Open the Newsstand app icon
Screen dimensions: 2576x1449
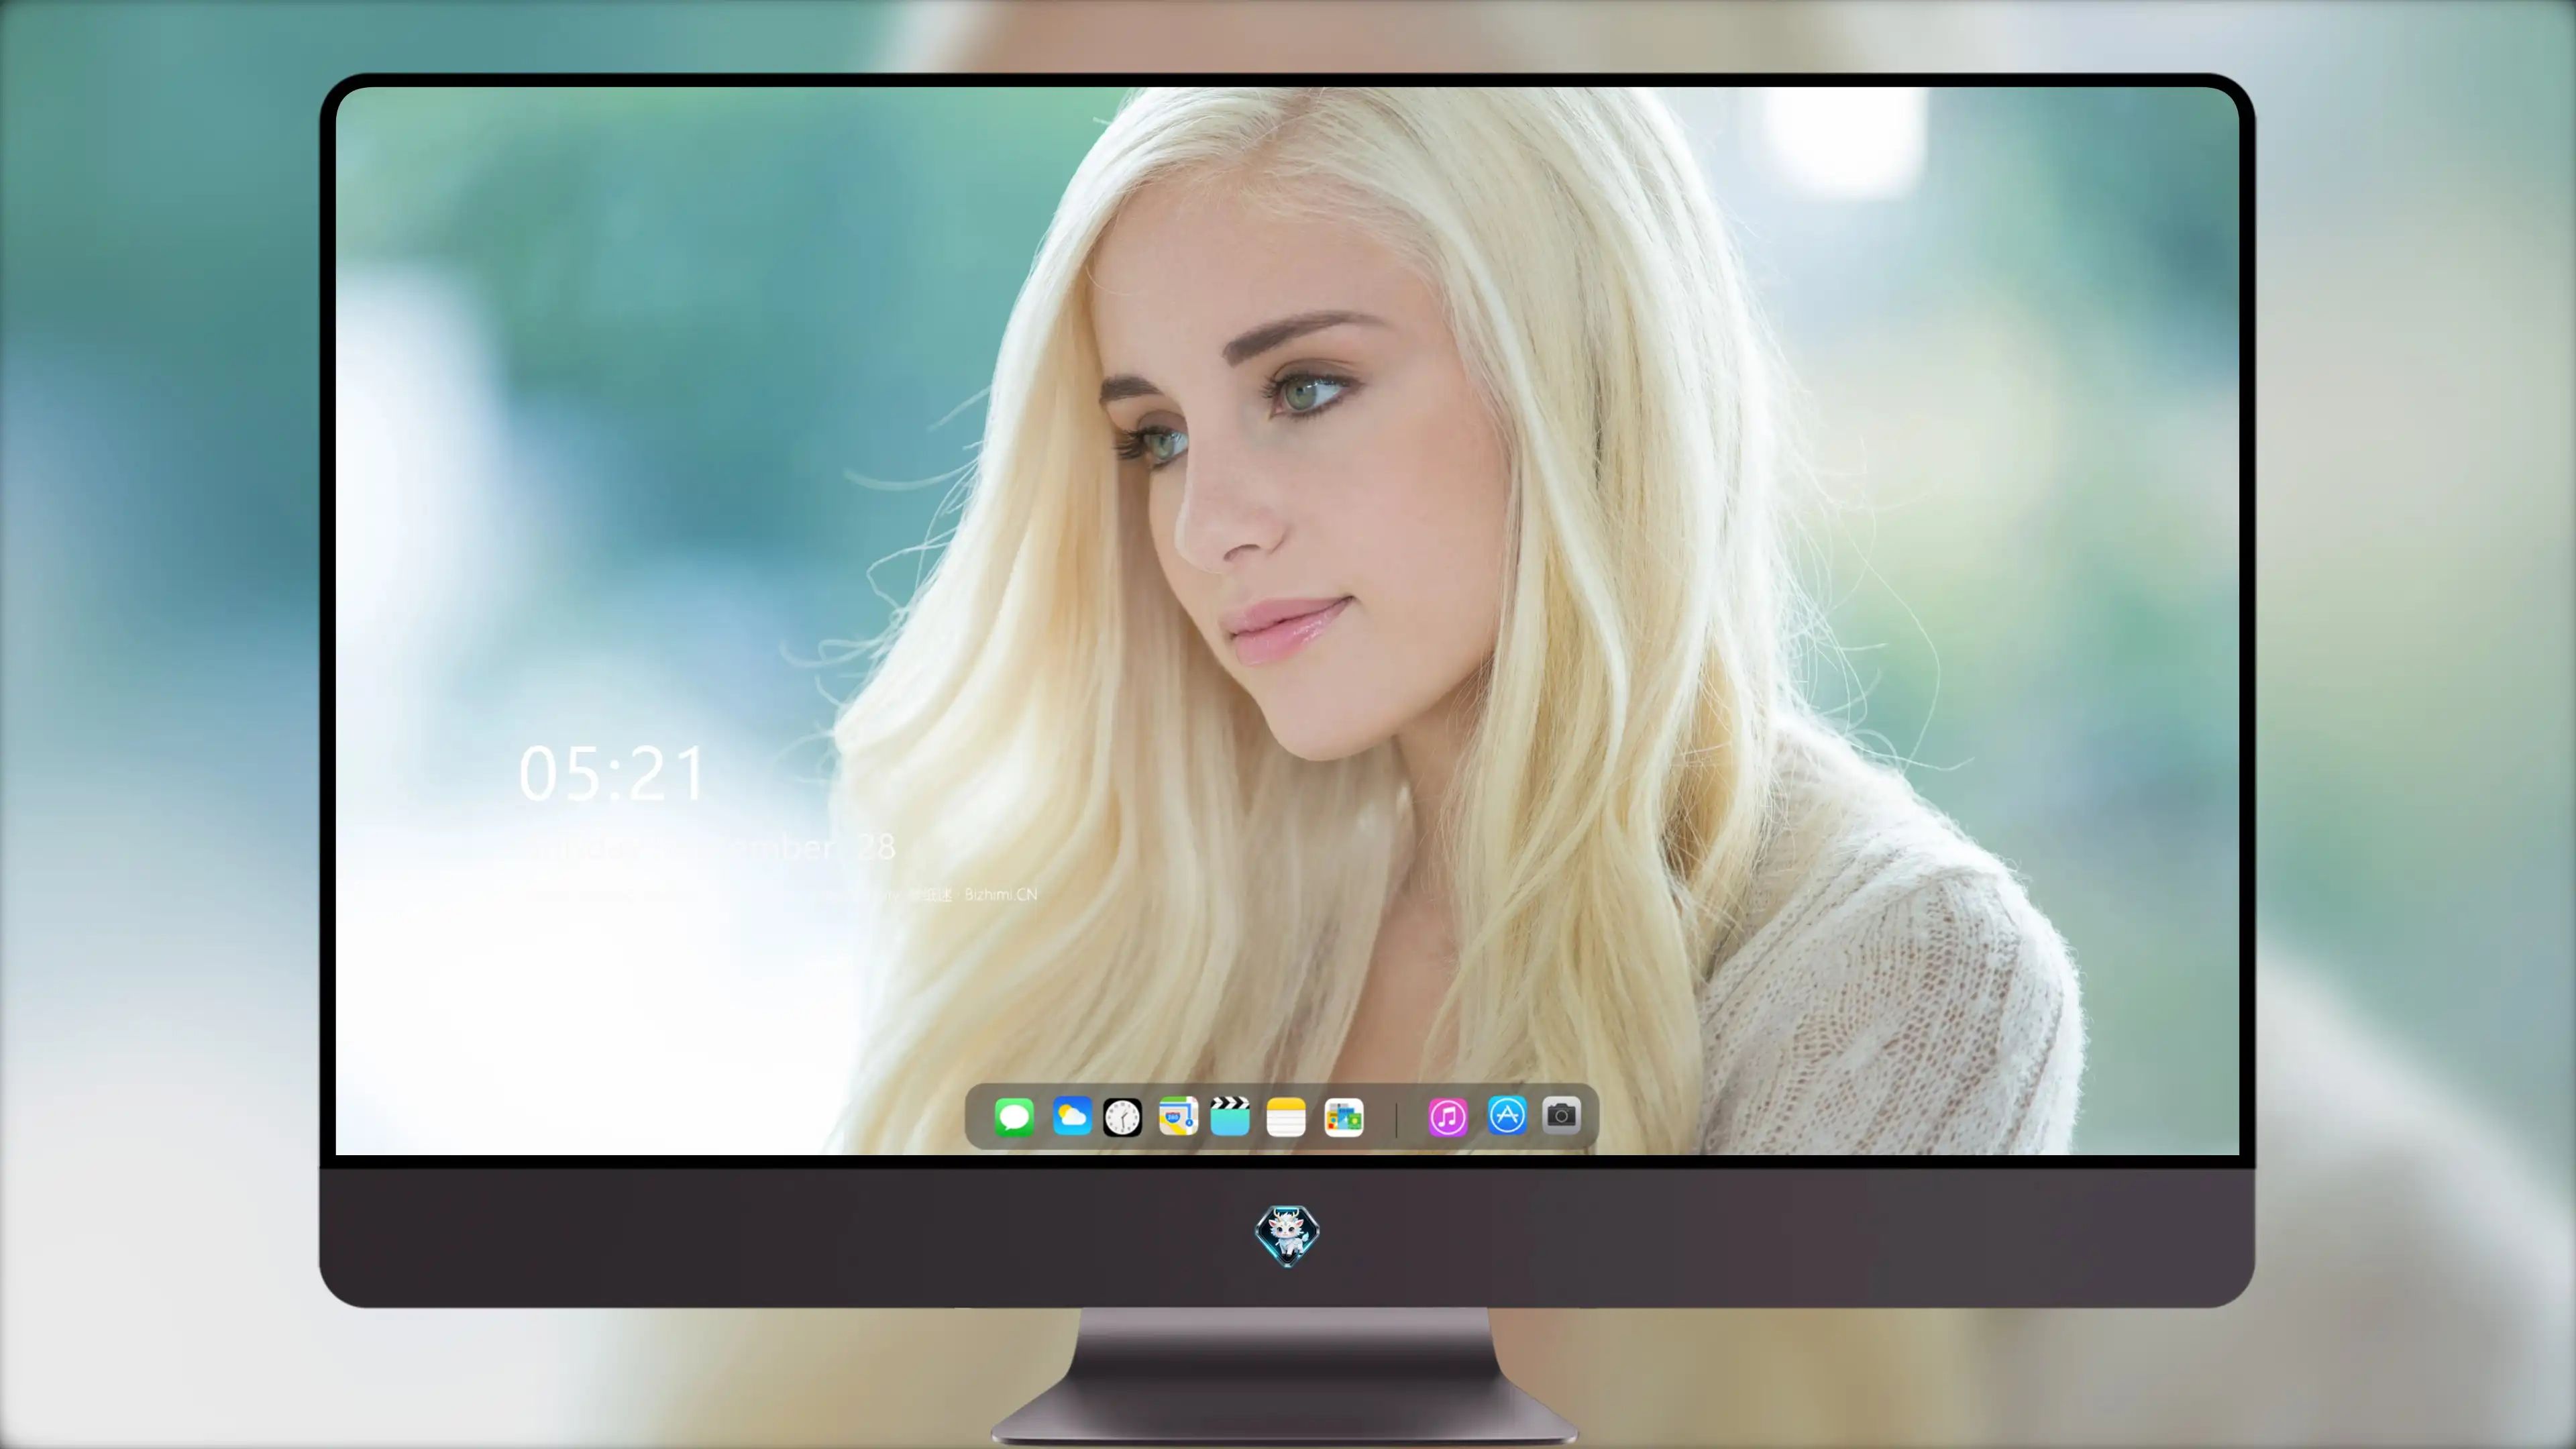click(1343, 1118)
